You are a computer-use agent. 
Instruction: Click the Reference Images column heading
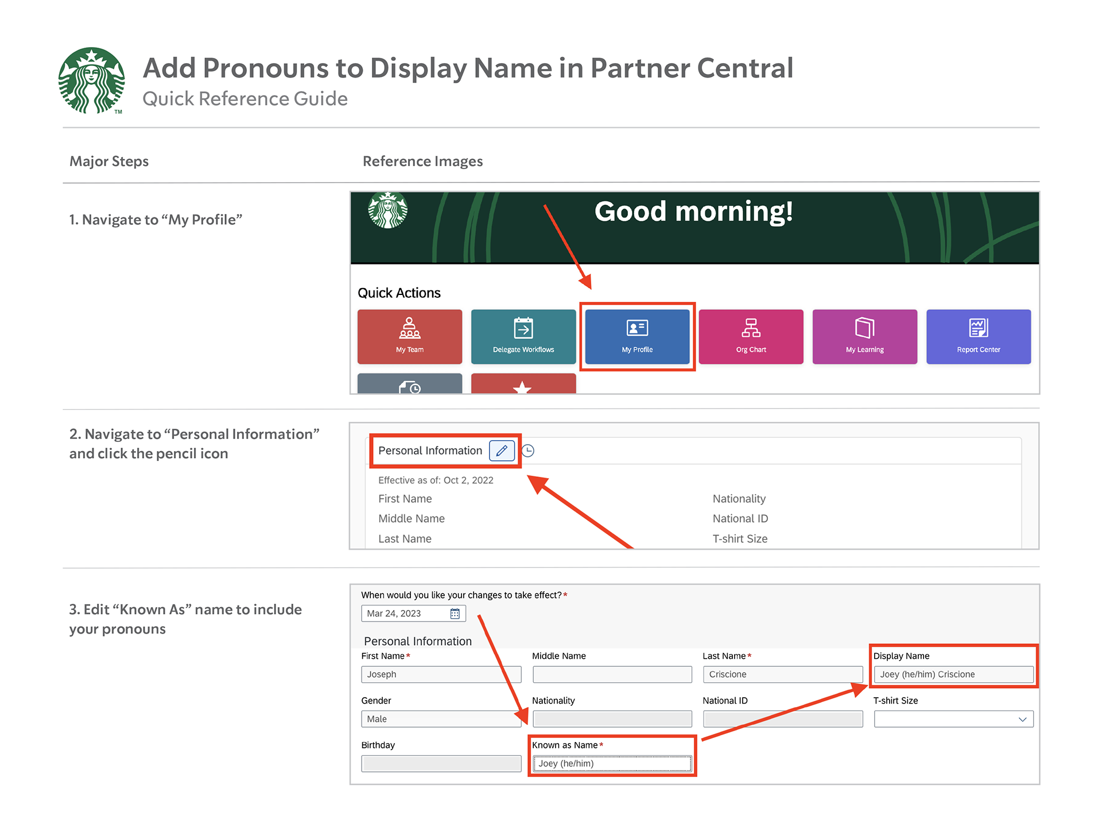(x=422, y=161)
